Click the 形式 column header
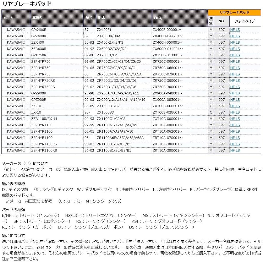This screenshot has height=263, width=263. pyautogui.click(x=124, y=18)
